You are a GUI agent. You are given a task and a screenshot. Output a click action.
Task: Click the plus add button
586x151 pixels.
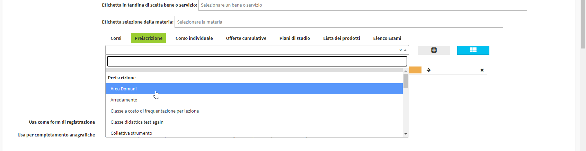(x=434, y=50)
